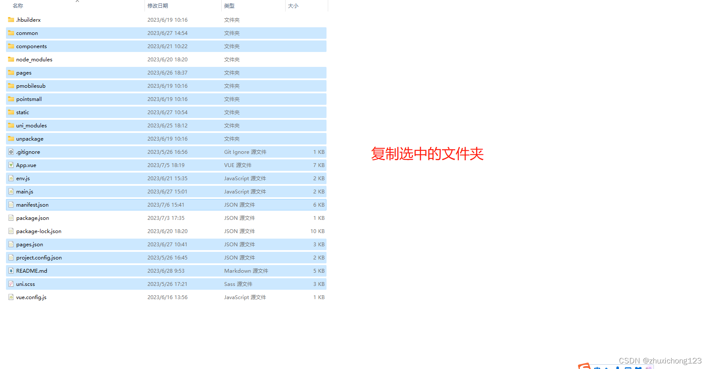Click the size value 5 KB

(319, 271)
